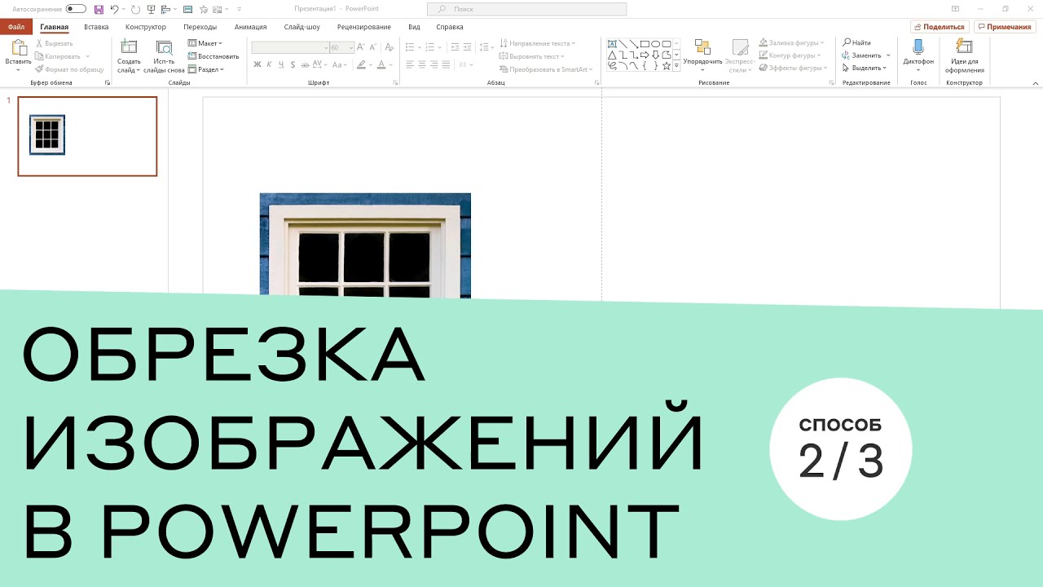Open the Выделить select dropdown
This screenshot has width=1043, height=587.
865,68
